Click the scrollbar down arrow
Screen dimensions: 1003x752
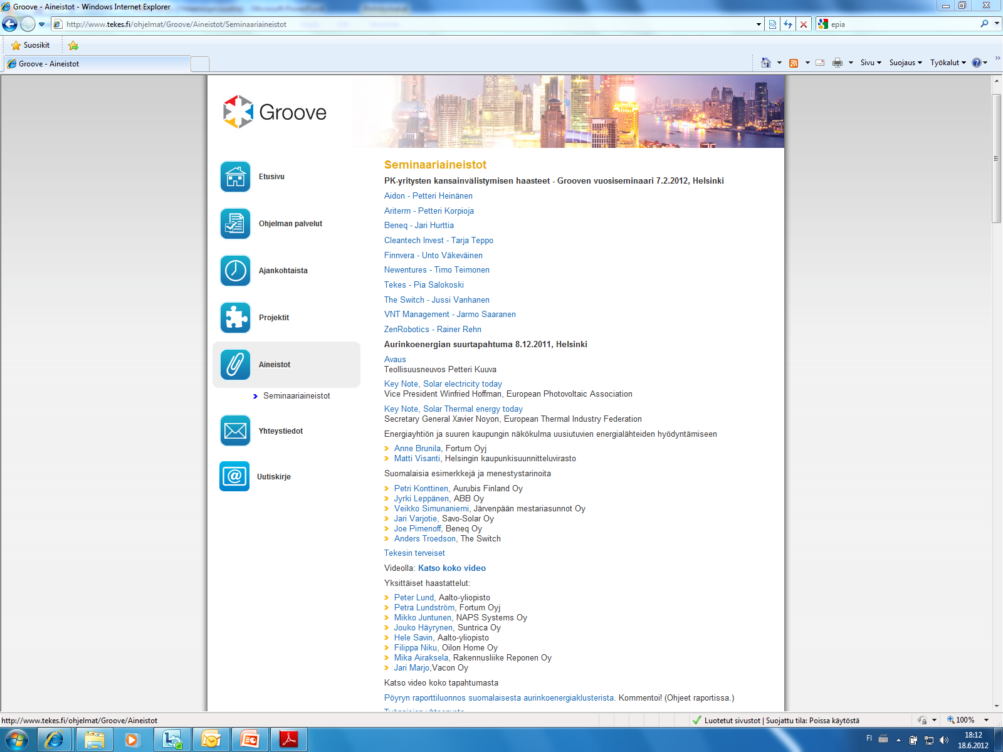click(997, 706)
